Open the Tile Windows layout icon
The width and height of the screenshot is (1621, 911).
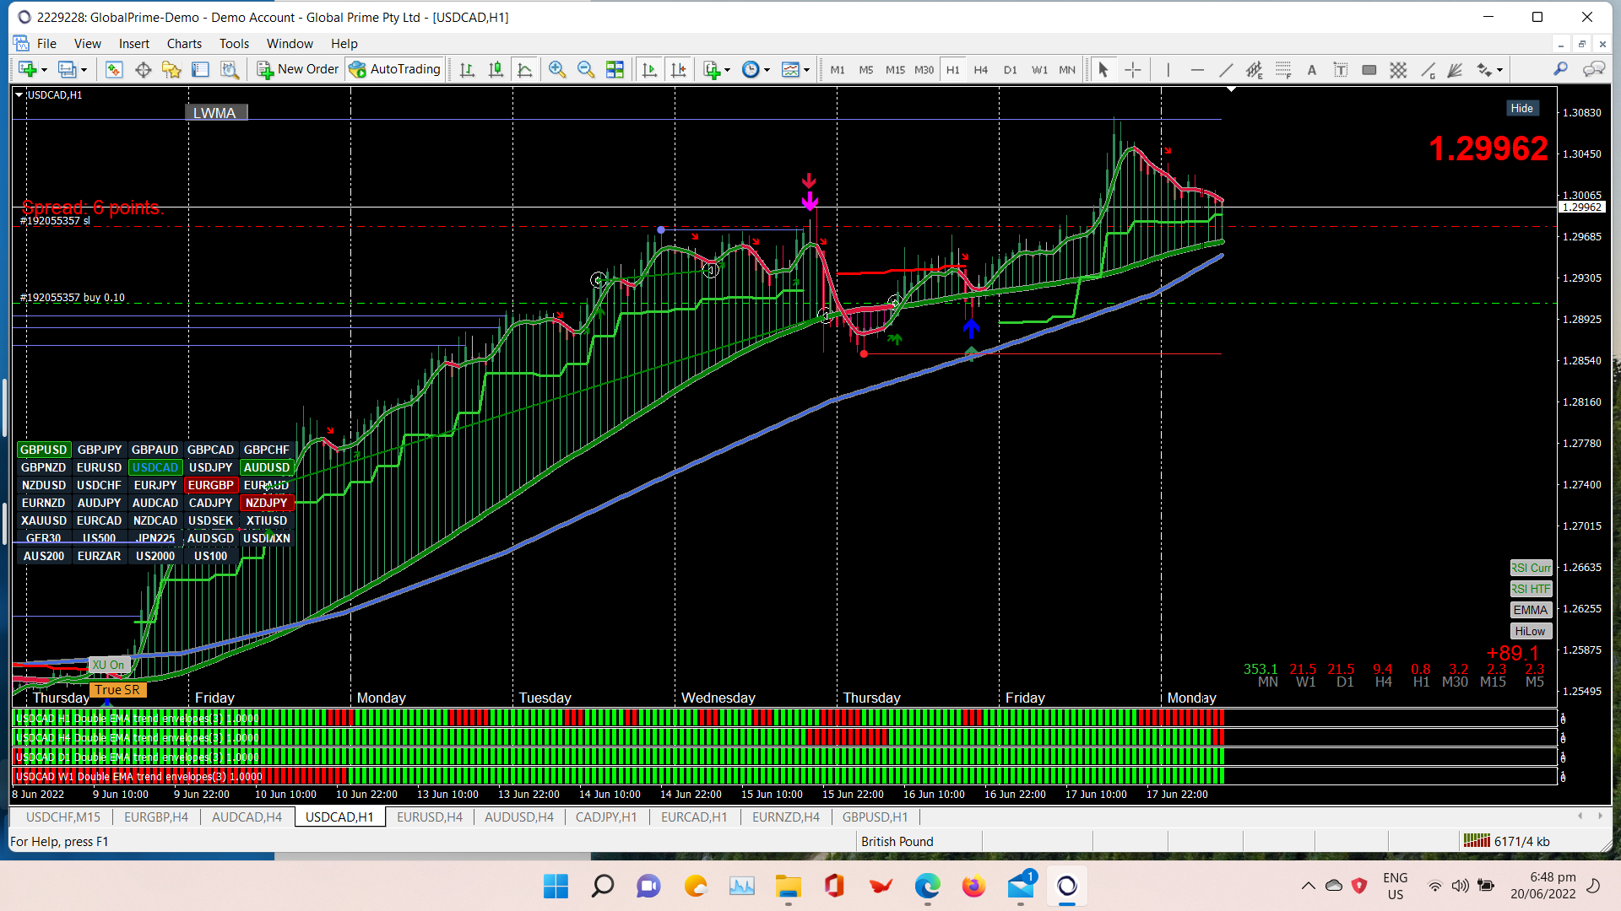[615, 70]
